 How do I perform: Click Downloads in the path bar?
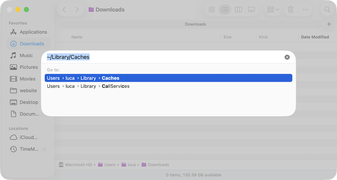(x=155, y=165)
